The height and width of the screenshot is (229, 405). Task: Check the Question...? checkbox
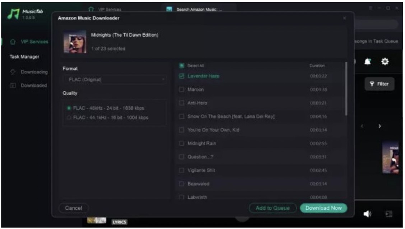[x=182, y=157]
